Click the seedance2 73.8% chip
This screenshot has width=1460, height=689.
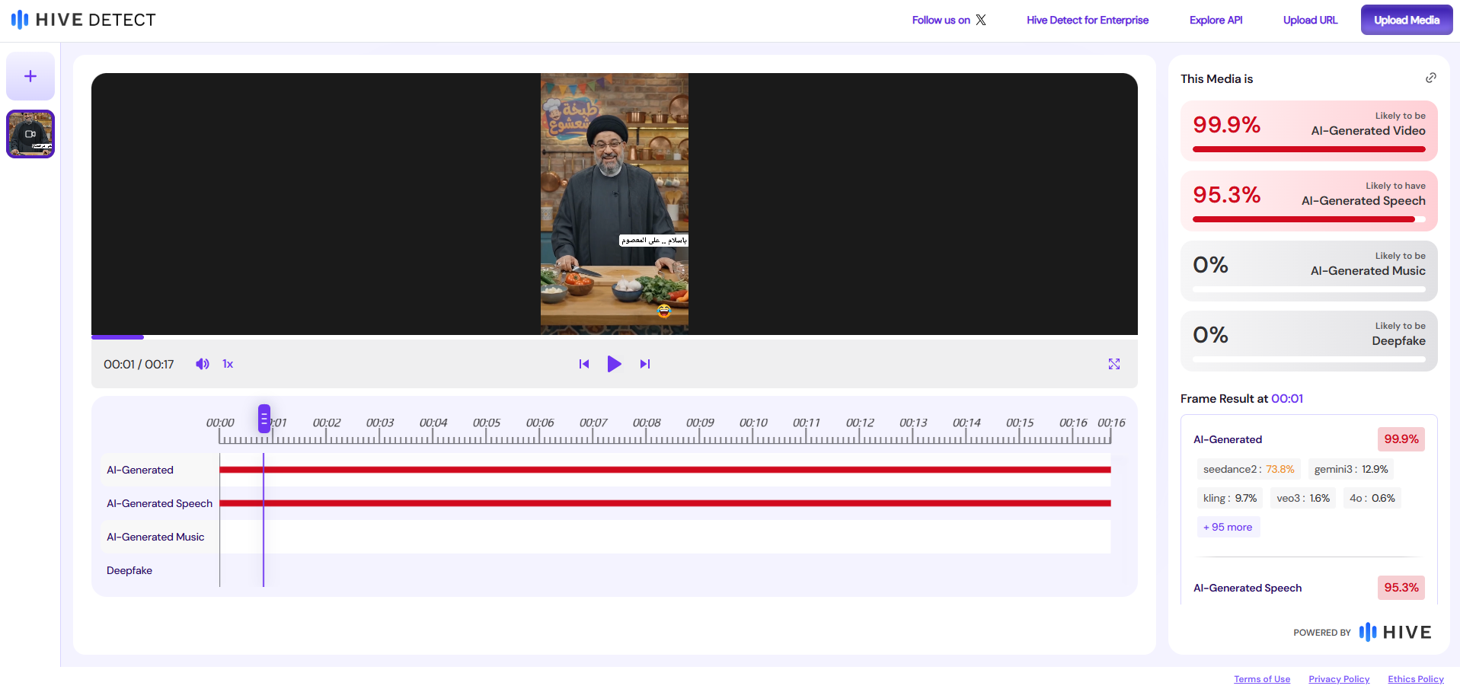(x=1249, y=469)
